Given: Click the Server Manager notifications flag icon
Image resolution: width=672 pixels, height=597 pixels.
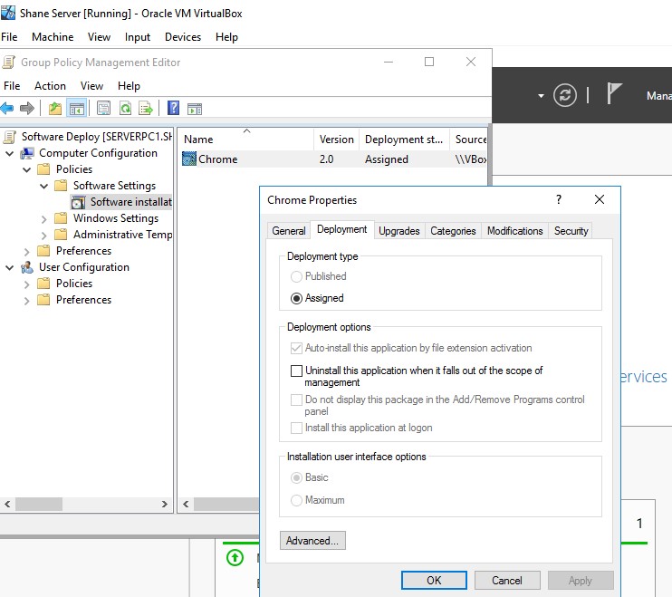Looking at the screenshot, I should (614, 93).
